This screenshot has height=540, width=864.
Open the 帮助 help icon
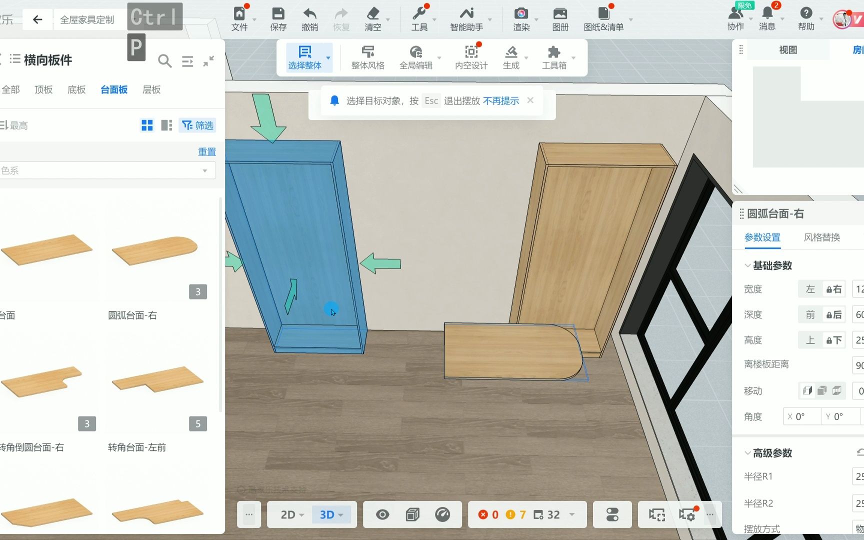point(806,19)
